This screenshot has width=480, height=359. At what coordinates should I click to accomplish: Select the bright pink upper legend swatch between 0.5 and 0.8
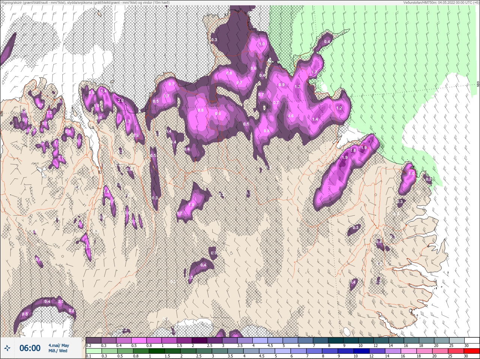pyautogui.click(x=139, y=340)
